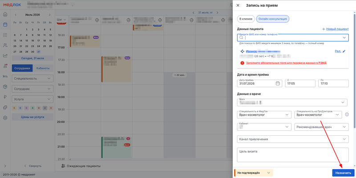Open the Рекомендовавший врач dropdown
Viewport: 356px width, 178px height.
click(x=321, y=127)
